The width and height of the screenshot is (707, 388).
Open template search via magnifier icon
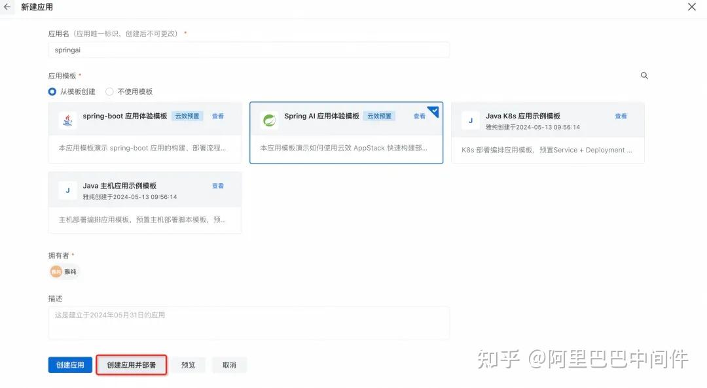644,76
